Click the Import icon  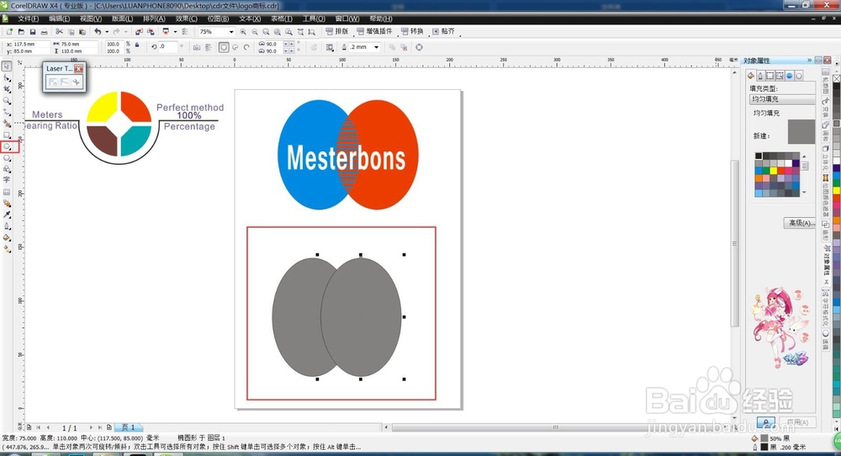click(139, 32)
